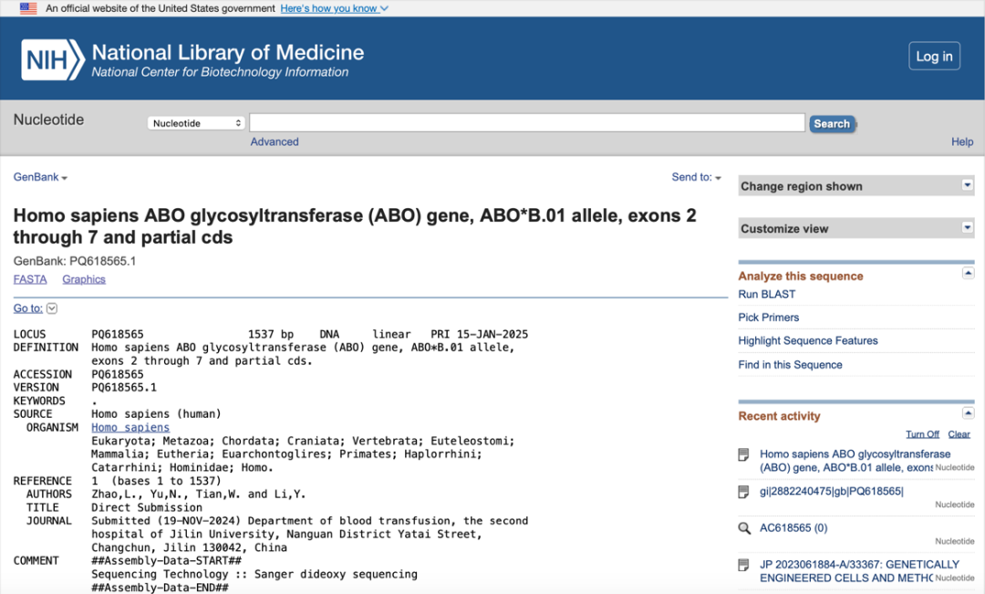Open the GenBank format menu
Screen dimensions: 985x594
(x=40, y=177)
